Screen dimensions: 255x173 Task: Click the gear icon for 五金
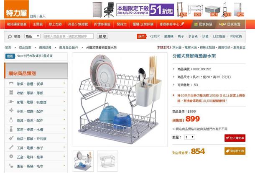tap(11, 156)
